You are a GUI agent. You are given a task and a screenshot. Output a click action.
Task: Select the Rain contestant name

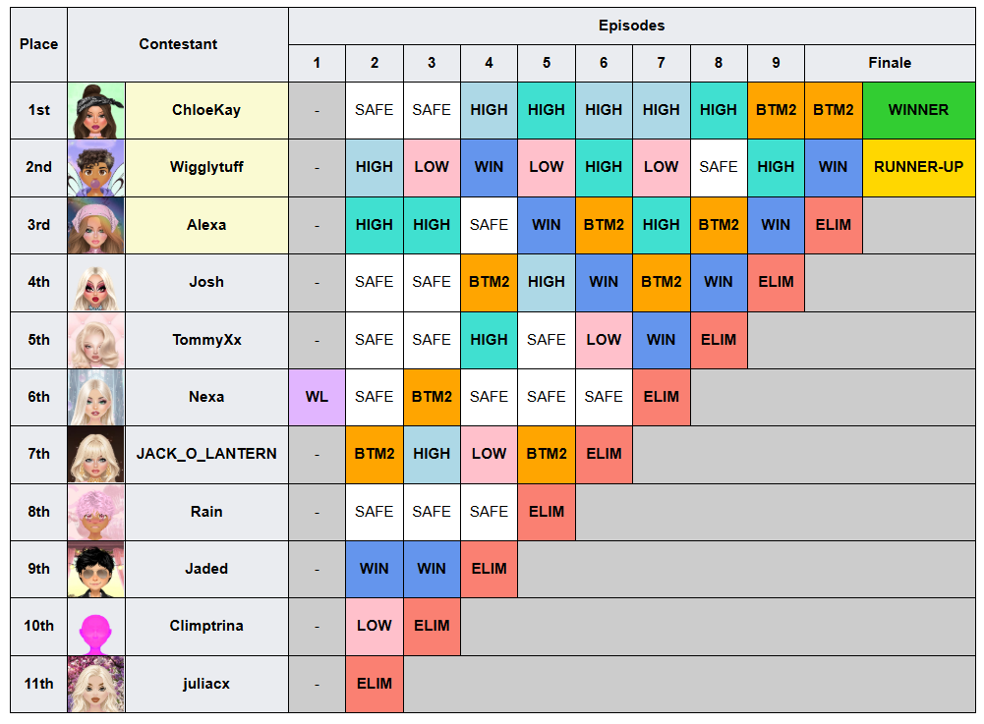click(x=206, y=512)
